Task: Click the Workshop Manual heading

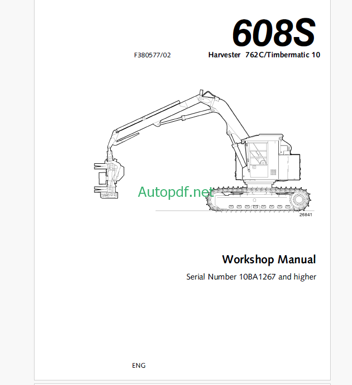Action: click(269, 260)
